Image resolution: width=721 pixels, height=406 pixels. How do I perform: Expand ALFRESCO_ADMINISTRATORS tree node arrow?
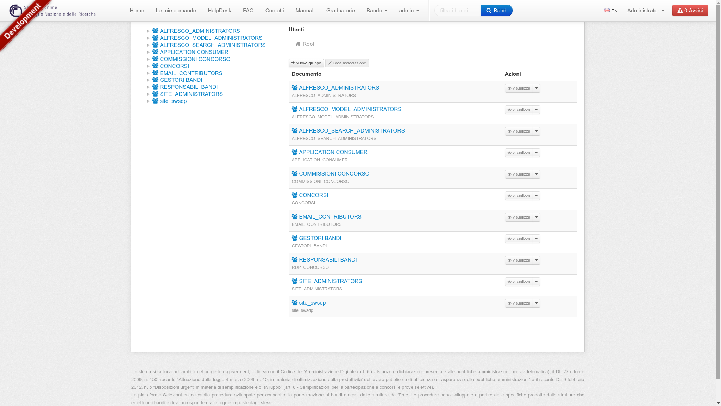point(148,31)
